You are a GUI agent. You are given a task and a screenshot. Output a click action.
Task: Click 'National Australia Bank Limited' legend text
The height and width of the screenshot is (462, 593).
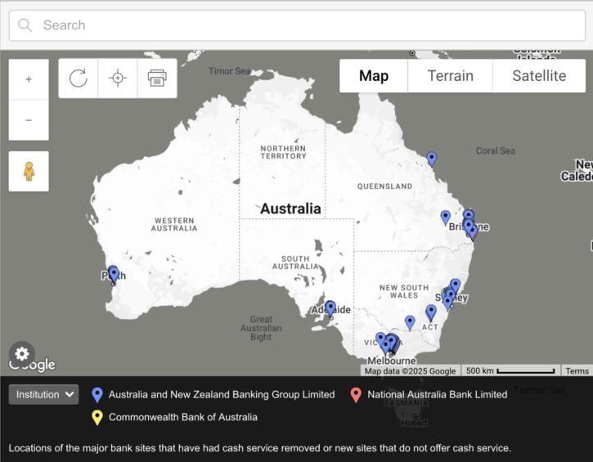(438, 394)
